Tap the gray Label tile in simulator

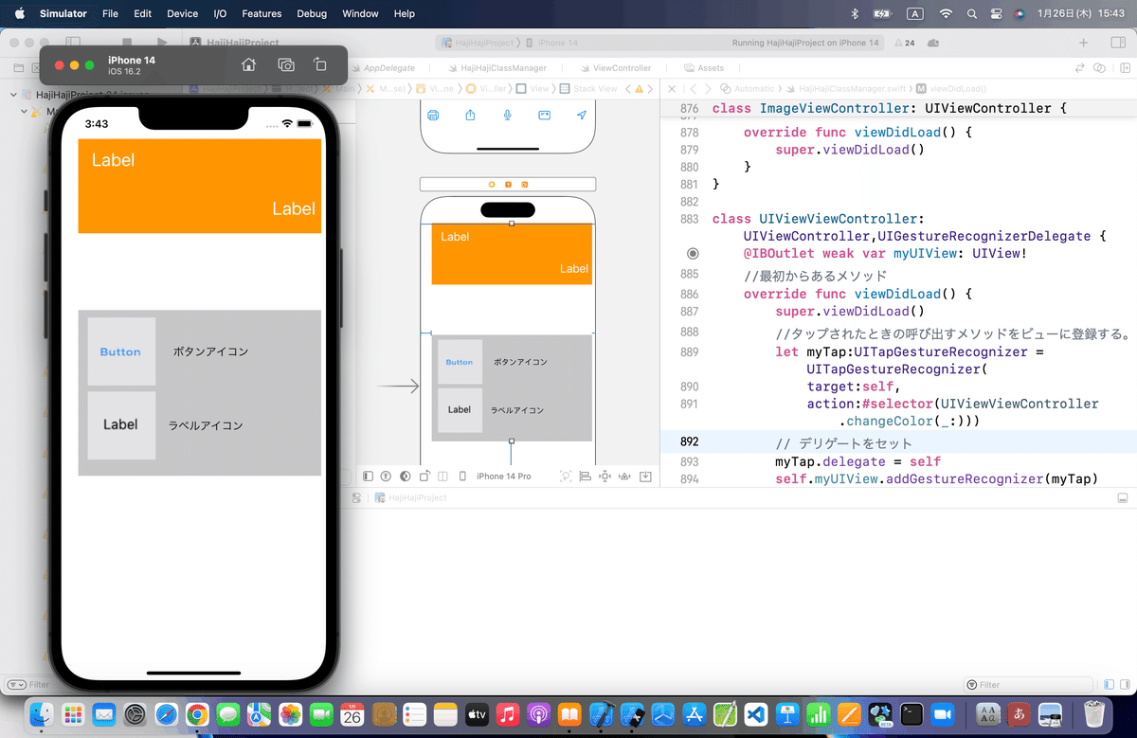tap(121, 425)
